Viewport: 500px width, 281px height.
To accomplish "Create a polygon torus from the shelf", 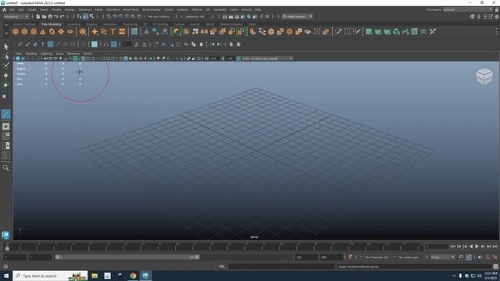I will [52, 31].
